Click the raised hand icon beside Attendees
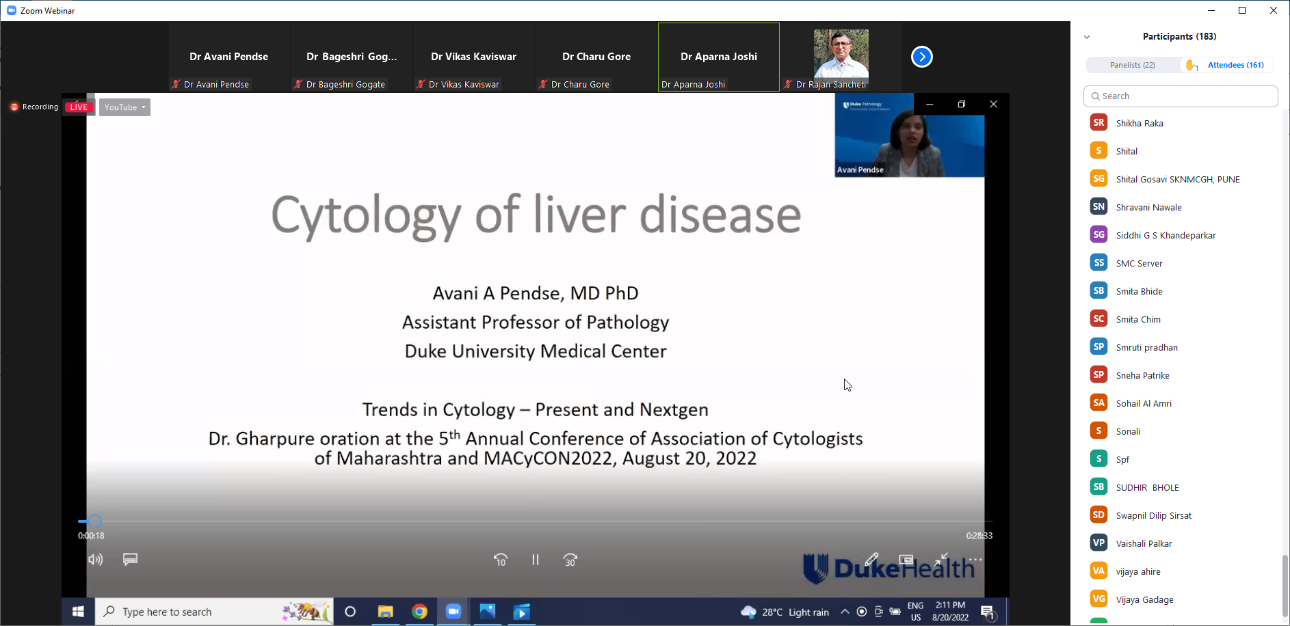The width and height of the screenshot is (1290, 626). click(x=1191, y=65)
